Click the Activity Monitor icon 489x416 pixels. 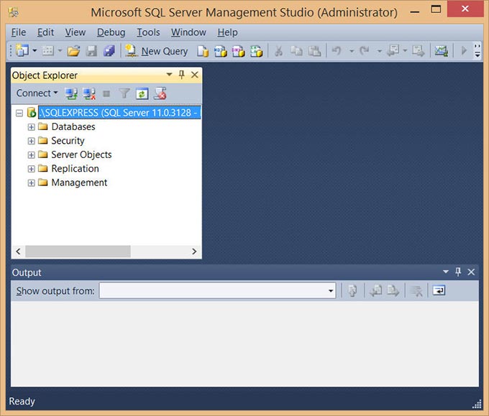pos(442,50)
